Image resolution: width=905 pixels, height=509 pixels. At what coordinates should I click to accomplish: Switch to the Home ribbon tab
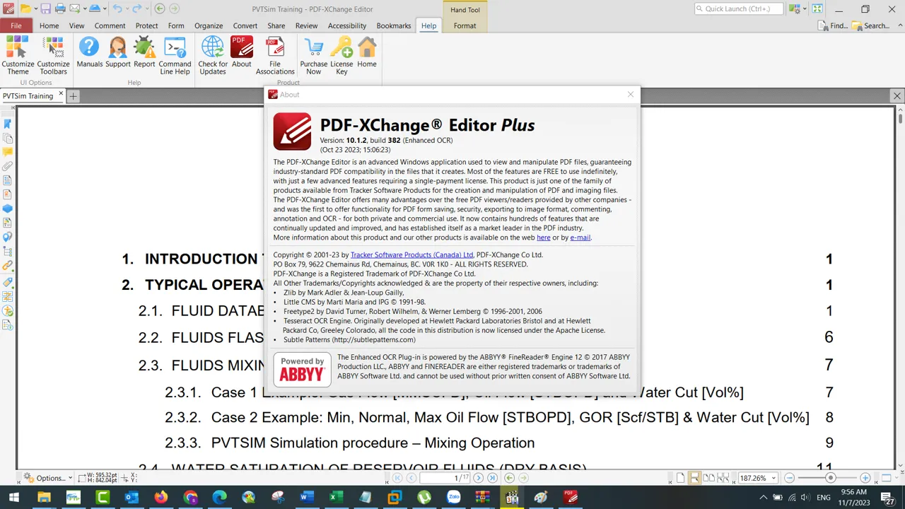49,25
